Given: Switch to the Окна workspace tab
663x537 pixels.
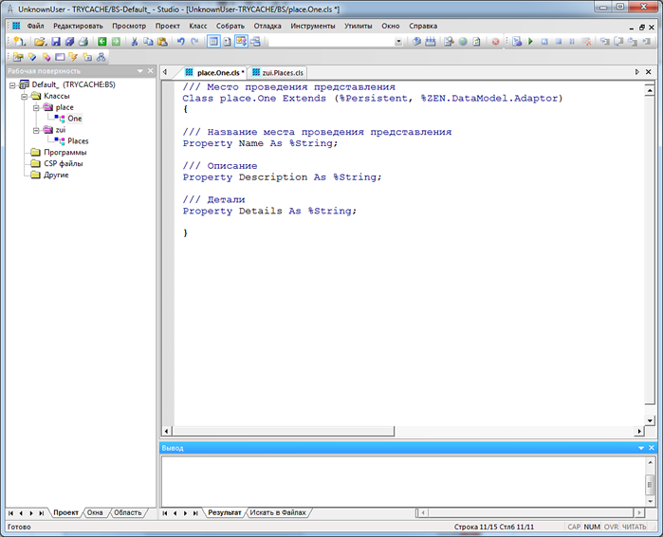Looking at the screenshot, I should [x=95, y=512].
